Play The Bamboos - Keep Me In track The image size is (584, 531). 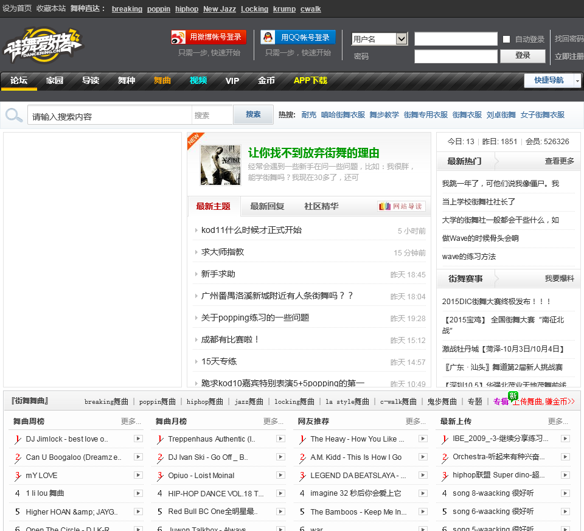coord(423,512)
